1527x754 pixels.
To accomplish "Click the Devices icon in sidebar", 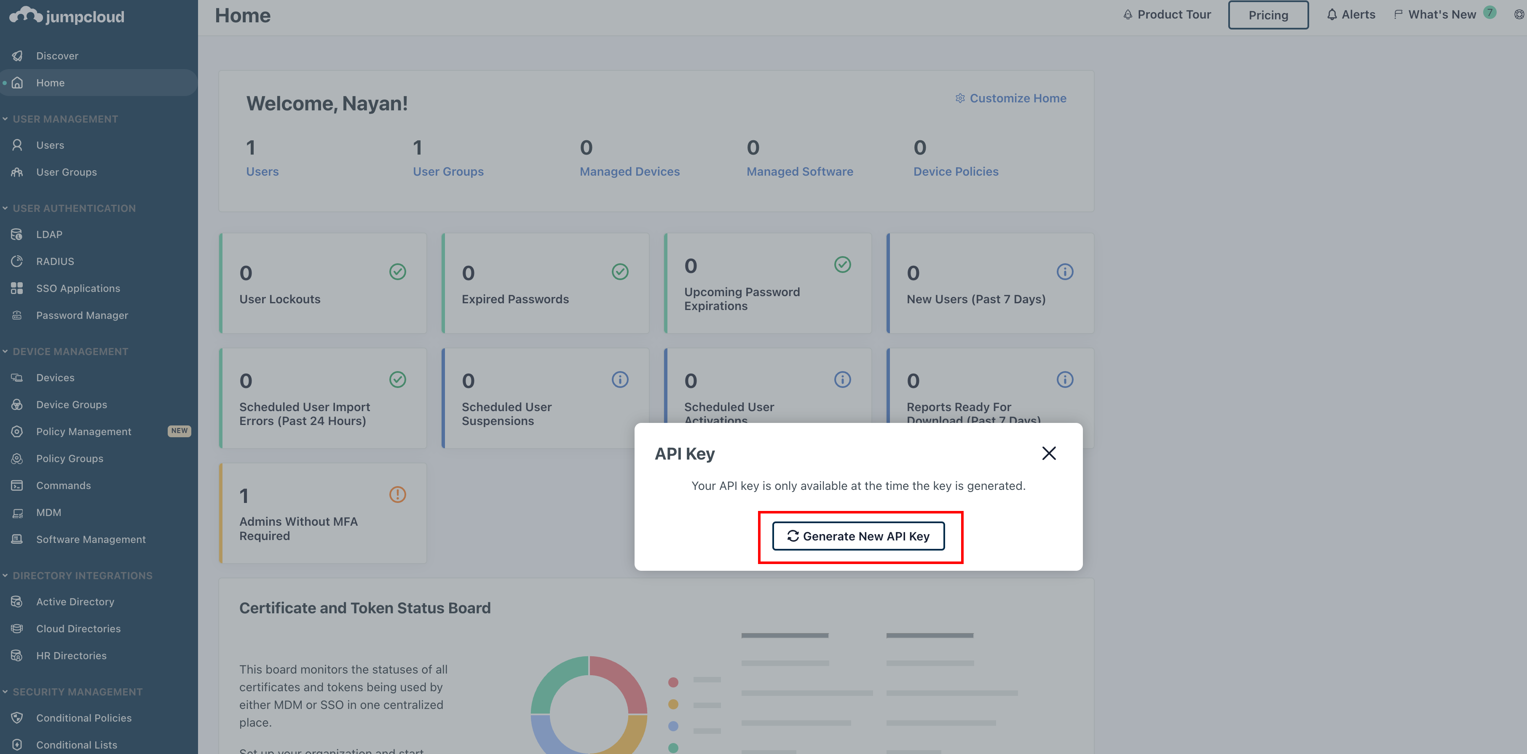I will click(17, 377).
